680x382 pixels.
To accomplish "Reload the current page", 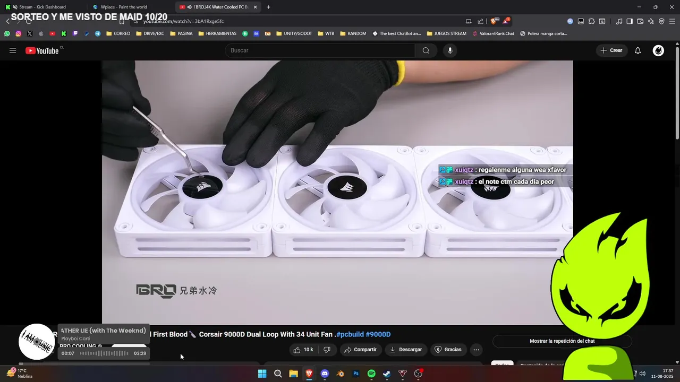I will click(29, 21).
